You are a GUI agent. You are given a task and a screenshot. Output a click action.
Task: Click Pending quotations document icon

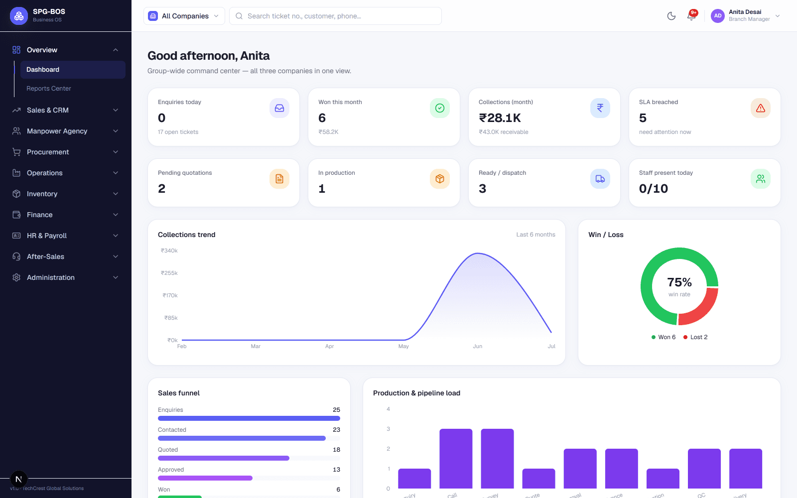coord(279,179)
